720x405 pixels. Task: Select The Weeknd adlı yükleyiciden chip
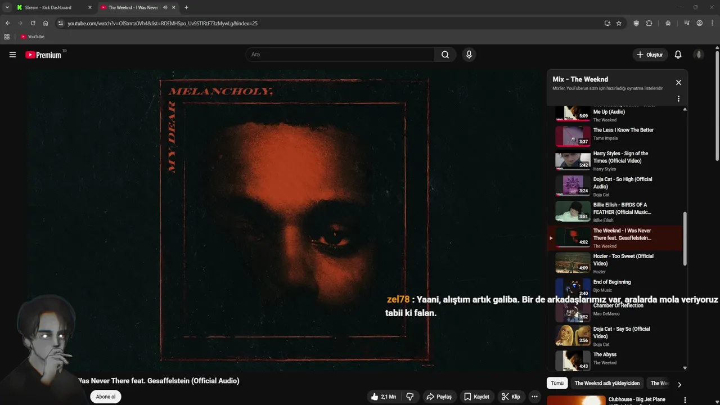coord(607,383)
